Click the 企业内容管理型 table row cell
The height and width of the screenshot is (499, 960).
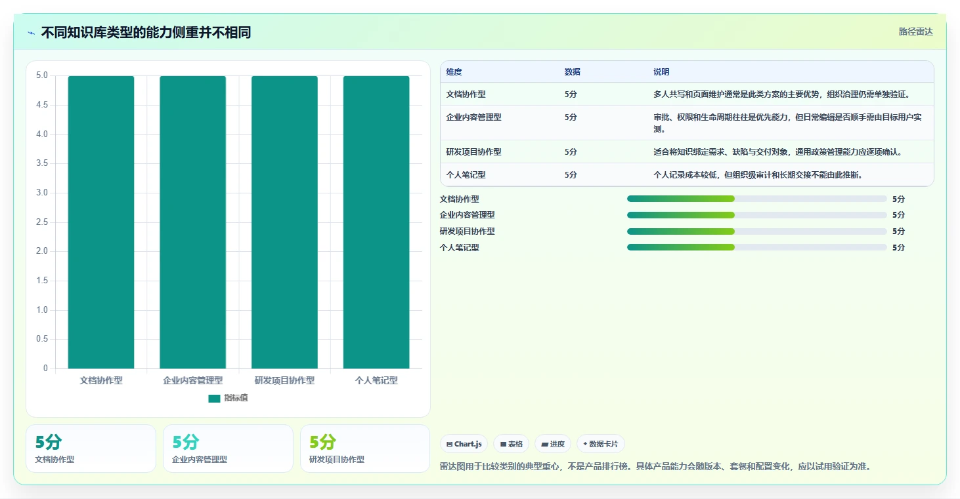tap(474, 117)
